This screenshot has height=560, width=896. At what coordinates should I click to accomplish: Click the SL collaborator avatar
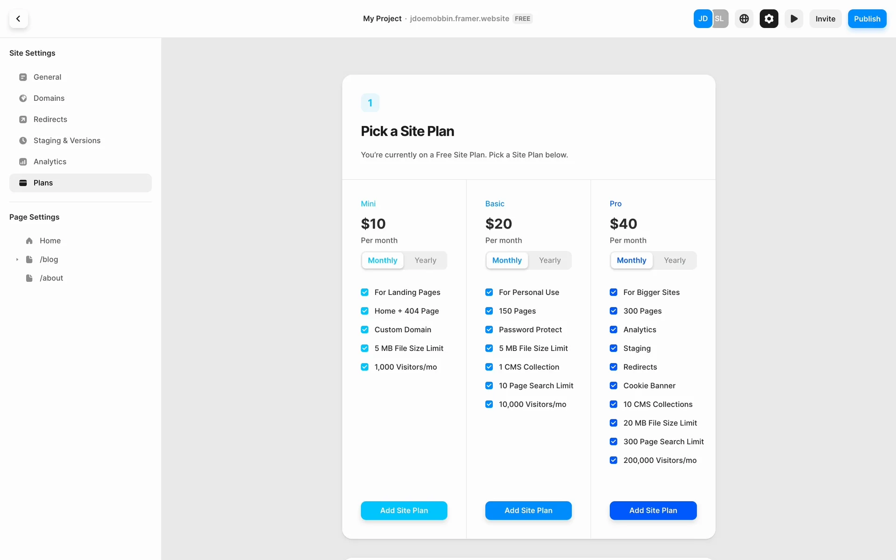(x=721, y=19)
